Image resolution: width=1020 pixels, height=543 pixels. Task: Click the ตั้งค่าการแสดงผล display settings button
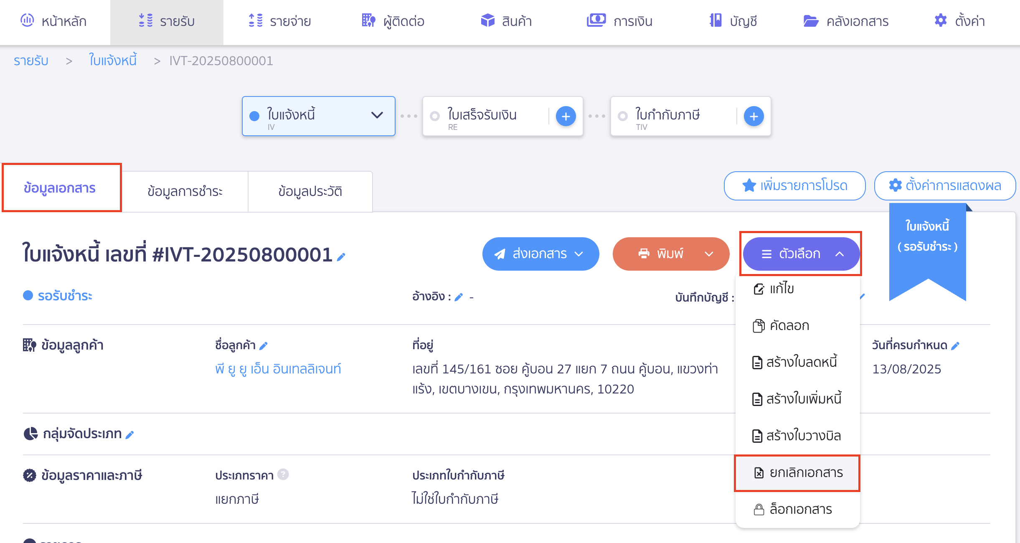click(945, 185)
